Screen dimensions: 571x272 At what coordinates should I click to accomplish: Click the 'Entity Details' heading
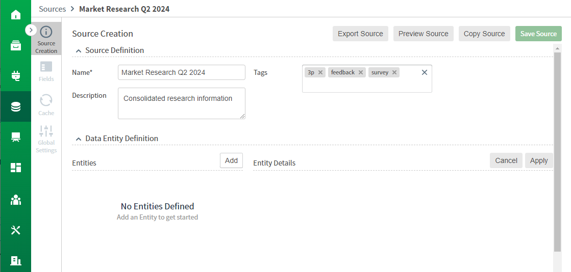click(274, 163)
